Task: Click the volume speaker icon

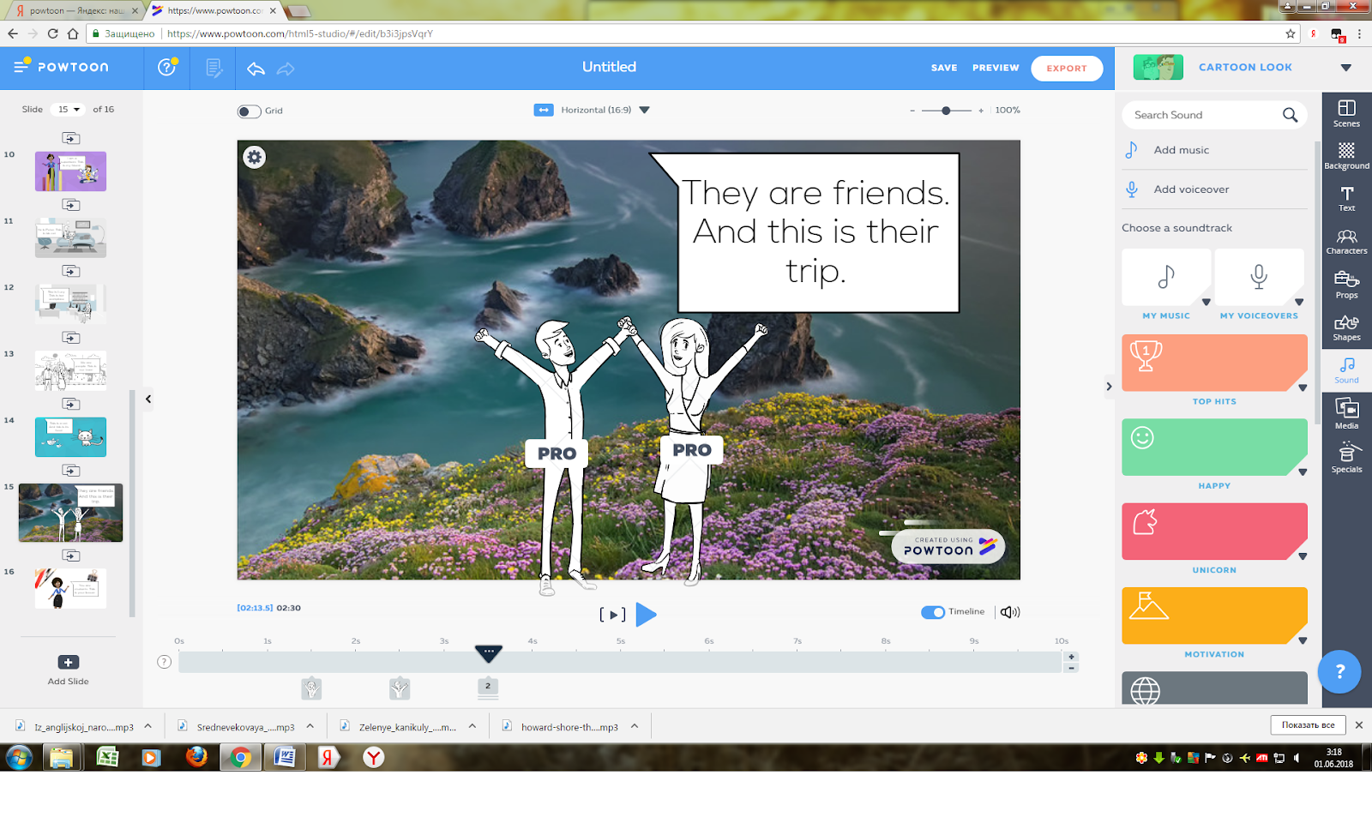Action: click(1010, 612)
